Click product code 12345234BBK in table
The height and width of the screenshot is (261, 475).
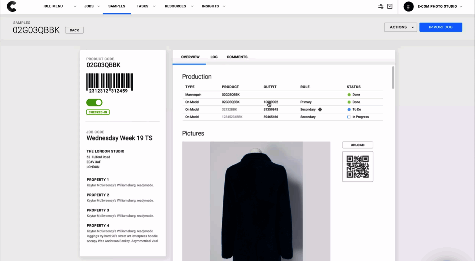coord(232,117)
